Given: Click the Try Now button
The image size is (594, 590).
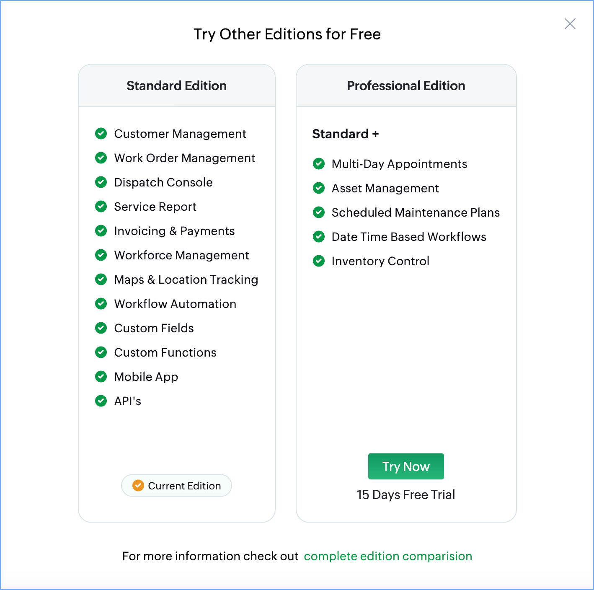Looking at the screenshot, I should [405, 466].
